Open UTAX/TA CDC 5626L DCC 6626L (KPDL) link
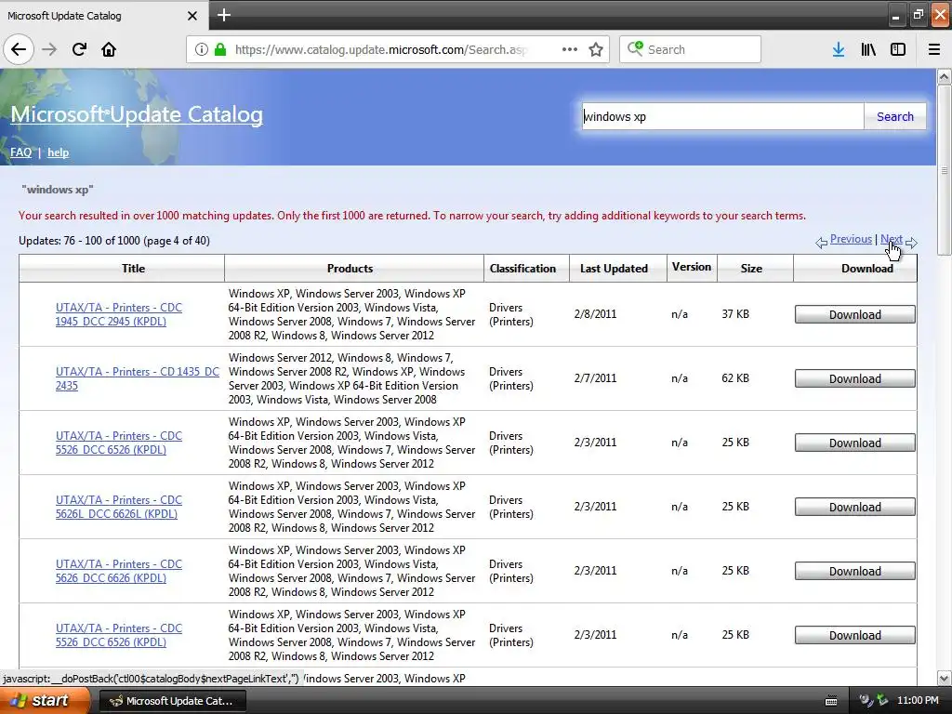 (x=118, y=507)
